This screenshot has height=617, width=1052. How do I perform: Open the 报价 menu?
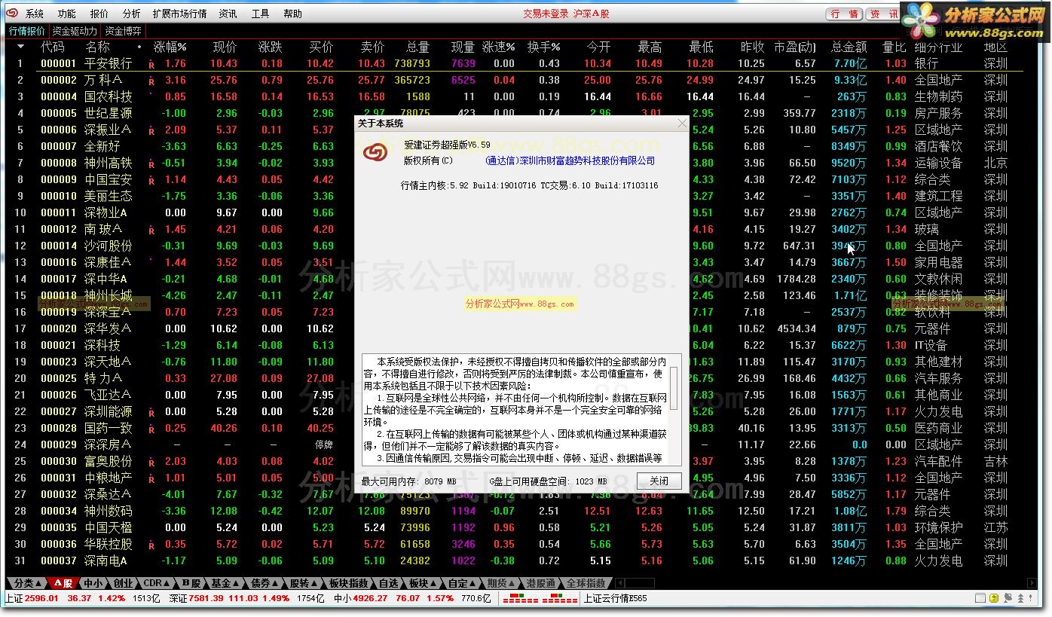[99, 14]
